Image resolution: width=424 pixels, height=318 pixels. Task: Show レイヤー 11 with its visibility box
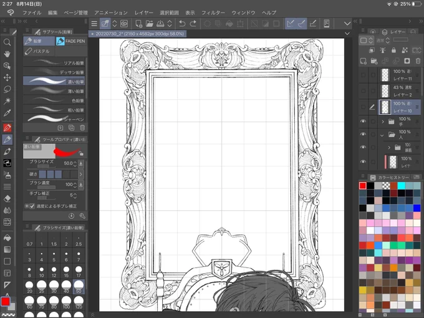pos(363,75)
